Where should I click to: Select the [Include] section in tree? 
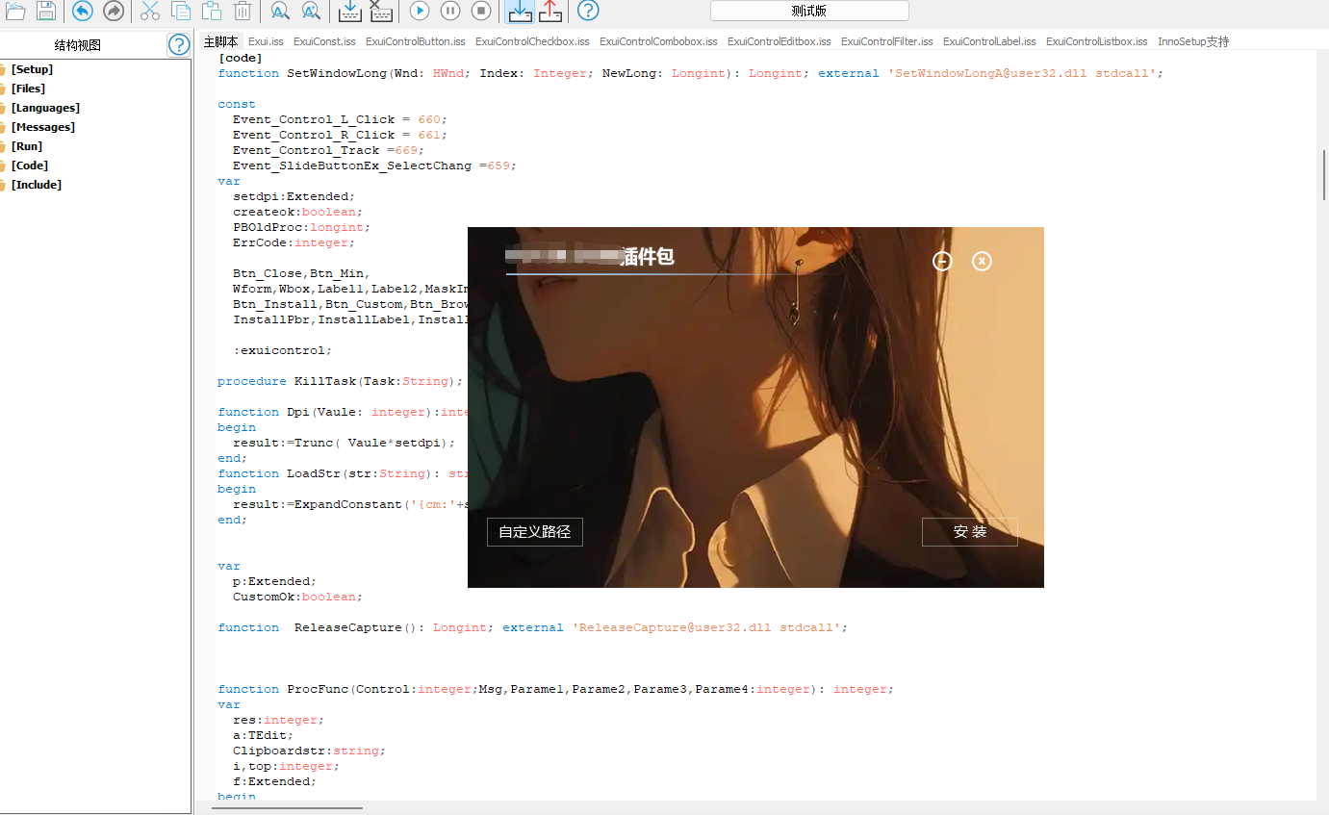click(36, 185)
